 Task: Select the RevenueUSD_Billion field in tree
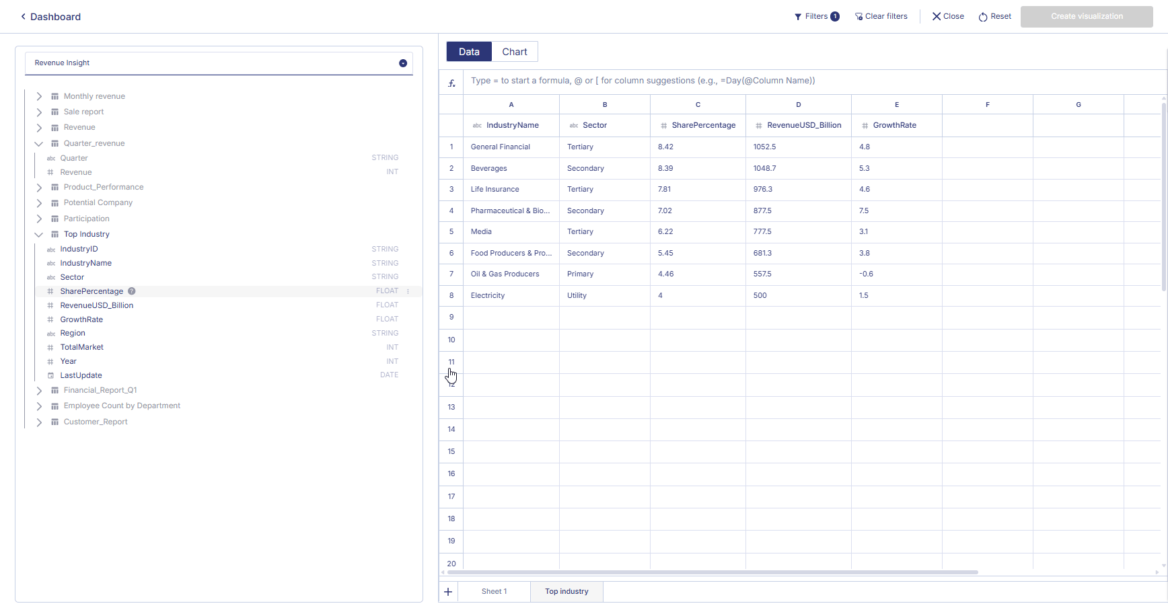point(96,306)
